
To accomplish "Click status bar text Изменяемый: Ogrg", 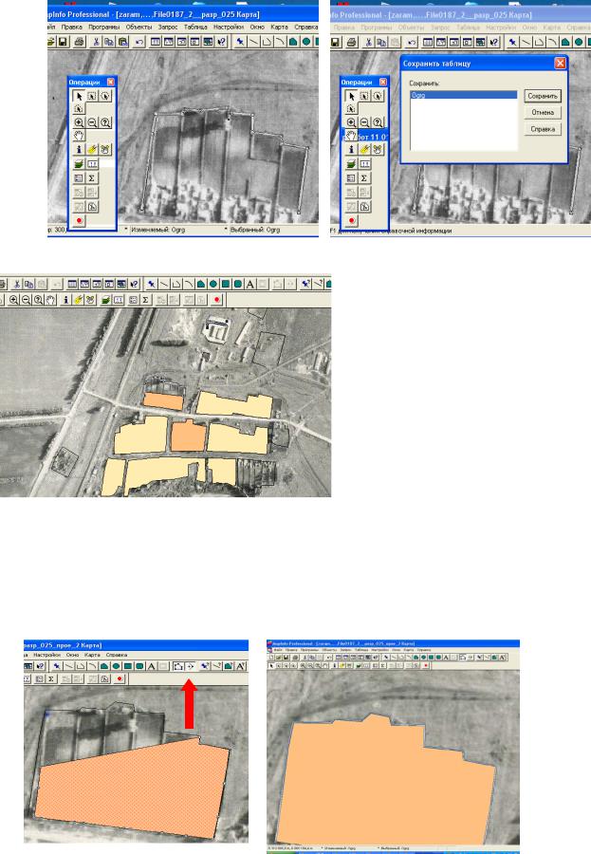I will click(x=158, y=230).
